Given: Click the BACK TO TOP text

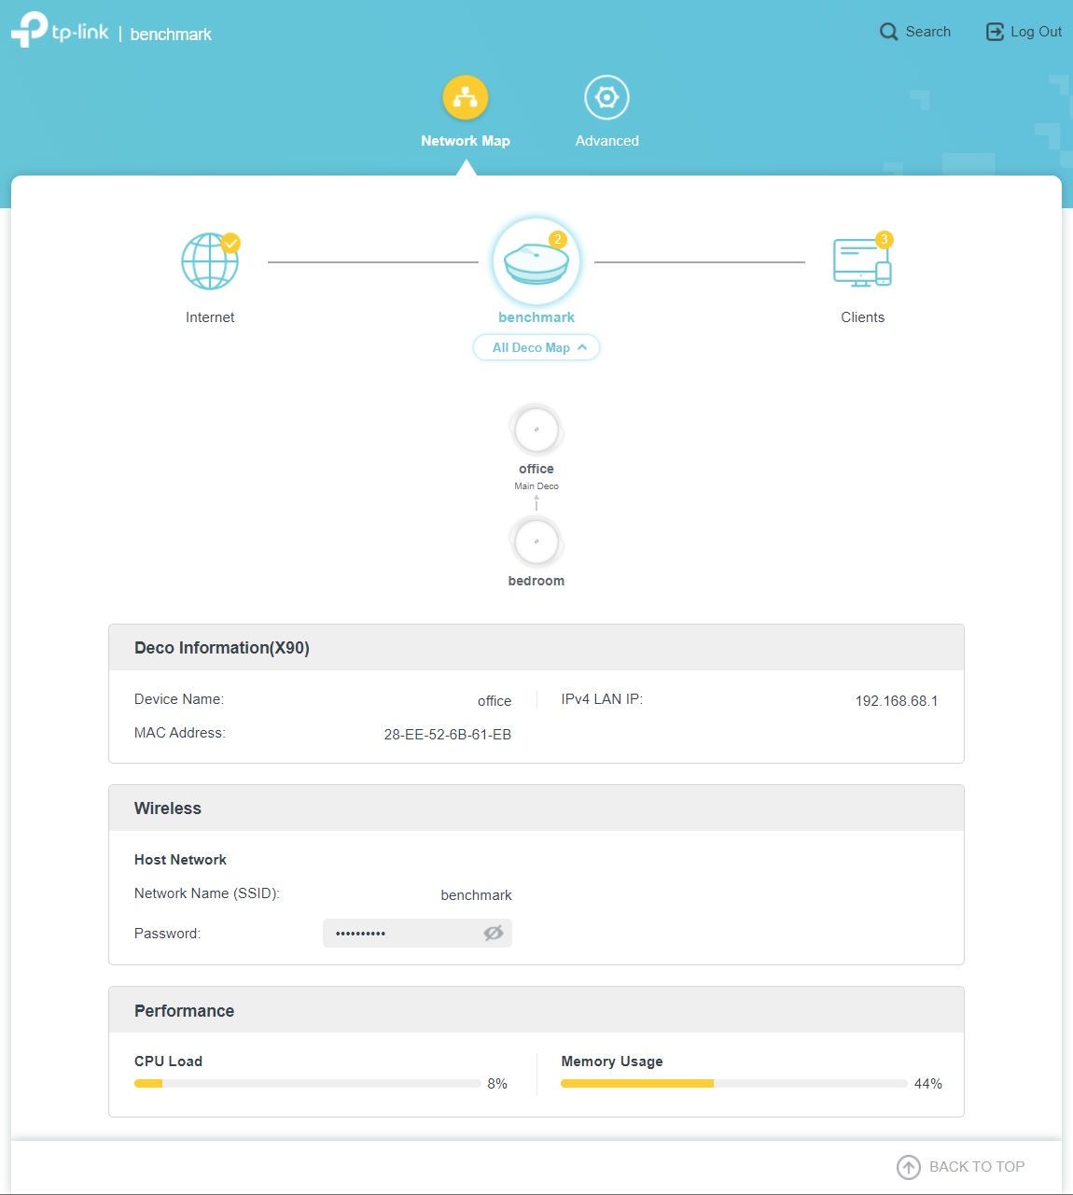Looking at the screenshot, I should coord(977,1167).
